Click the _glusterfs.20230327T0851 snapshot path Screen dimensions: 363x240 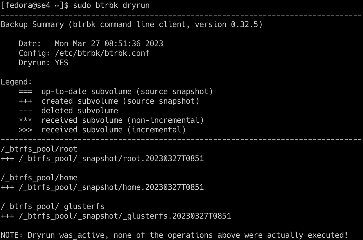coord(125,216)
